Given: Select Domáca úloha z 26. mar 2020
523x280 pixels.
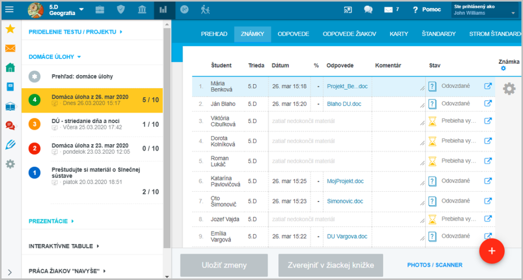Looking at the screenshot, I should (x=93, y=100).
